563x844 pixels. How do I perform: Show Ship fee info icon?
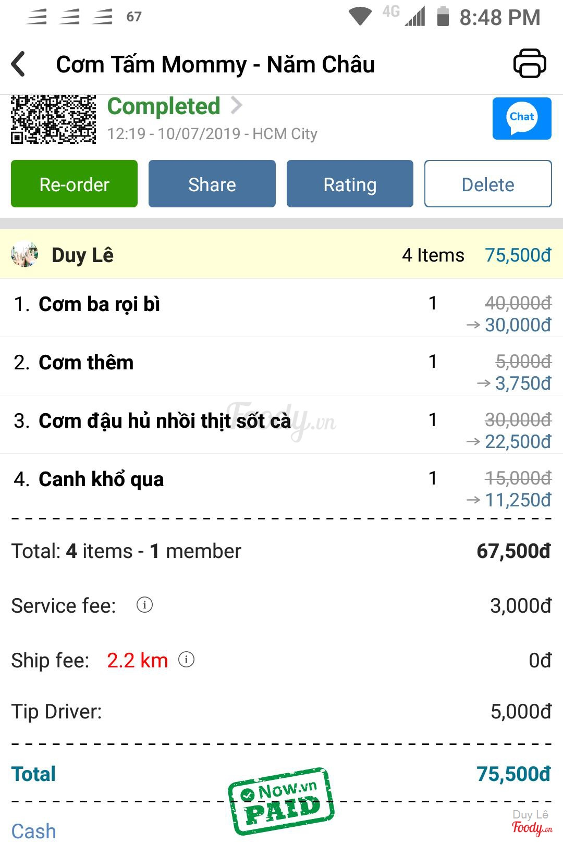coord(186,660)
